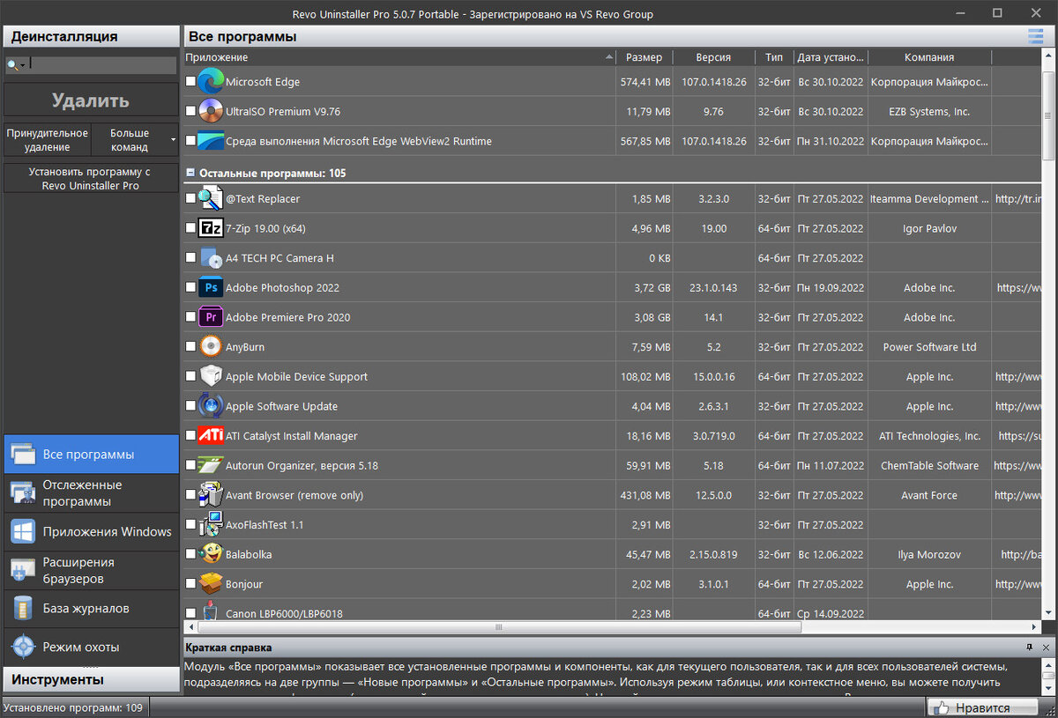Click the Apple Software Update icon

(x=211, y=406)
